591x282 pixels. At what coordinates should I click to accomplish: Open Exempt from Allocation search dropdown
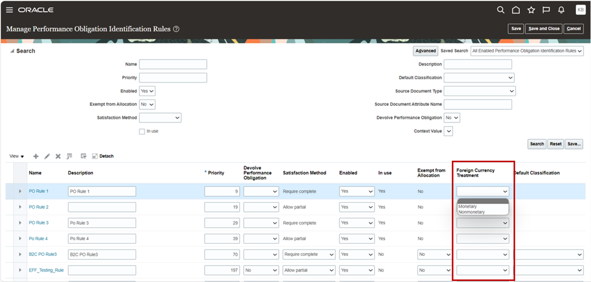pos(147,104)
